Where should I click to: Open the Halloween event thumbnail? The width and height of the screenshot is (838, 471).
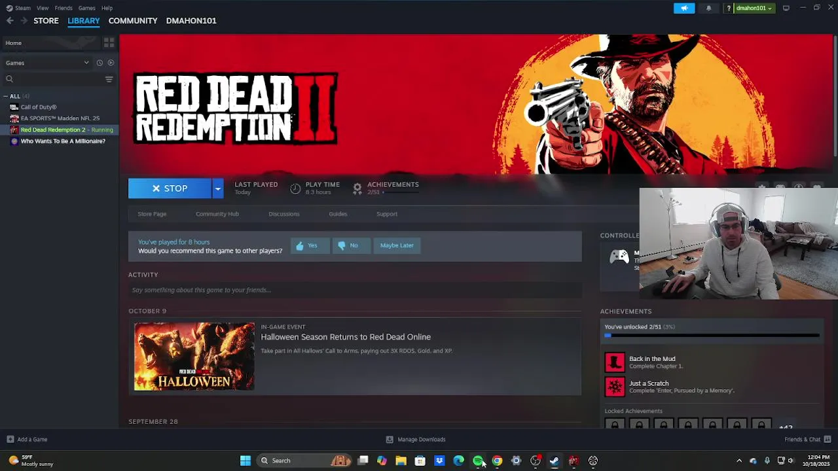(194, 357)
